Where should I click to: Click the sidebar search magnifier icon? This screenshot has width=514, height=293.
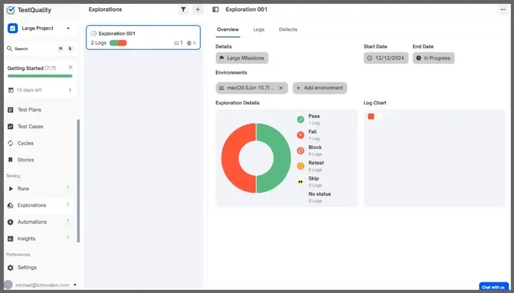click(x=9, y=49)
